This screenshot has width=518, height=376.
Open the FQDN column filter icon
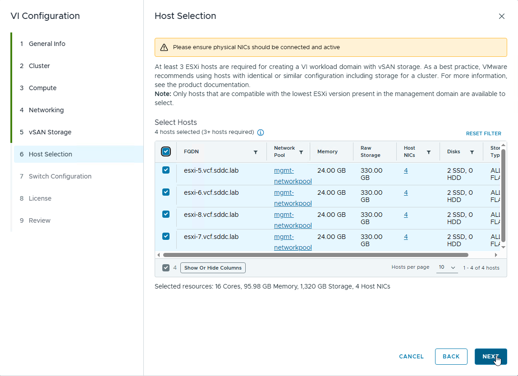click(255, 152)
